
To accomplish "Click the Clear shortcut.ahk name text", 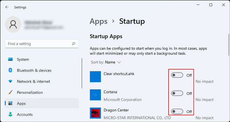I will [119, 74].
